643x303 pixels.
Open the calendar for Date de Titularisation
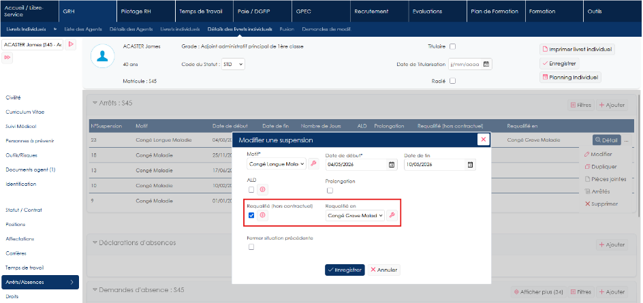pyautogui.click(x=486, y=65)
